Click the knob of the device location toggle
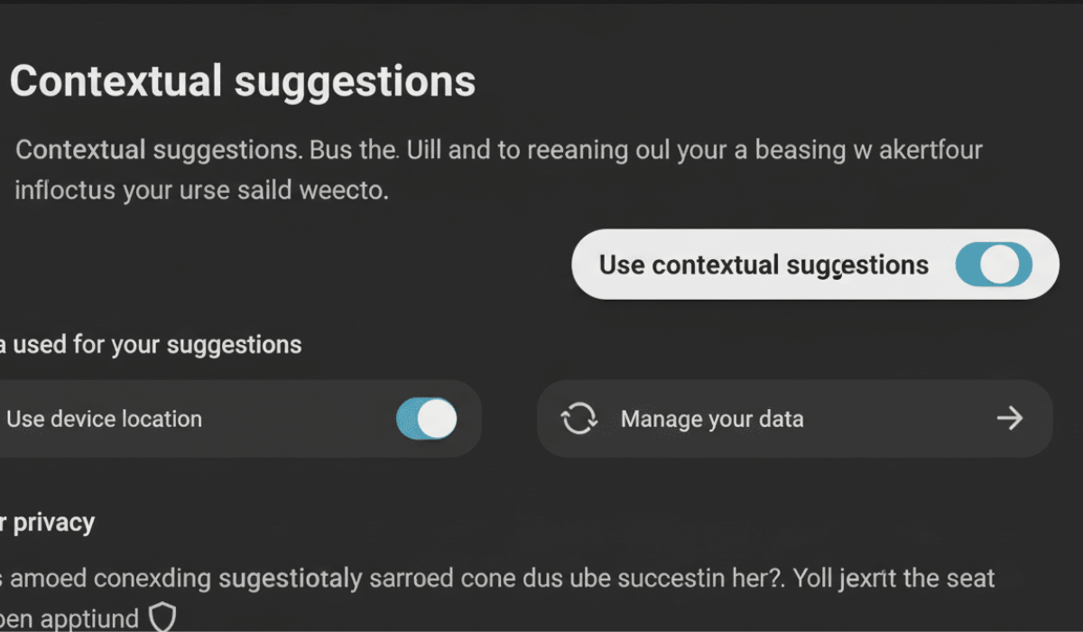This screenshot has height=632, width=1083. point(438,419)
